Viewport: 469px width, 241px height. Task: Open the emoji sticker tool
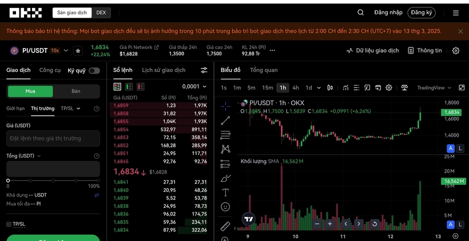click(x=225, y=207)
